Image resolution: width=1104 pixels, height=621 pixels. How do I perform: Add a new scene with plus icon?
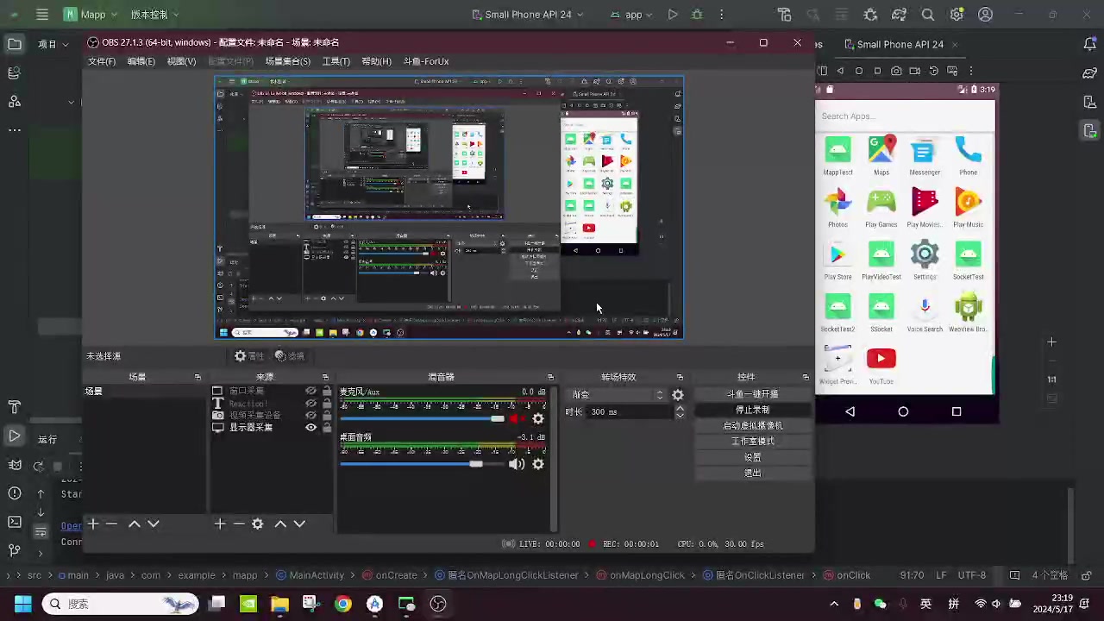point(93,524)
